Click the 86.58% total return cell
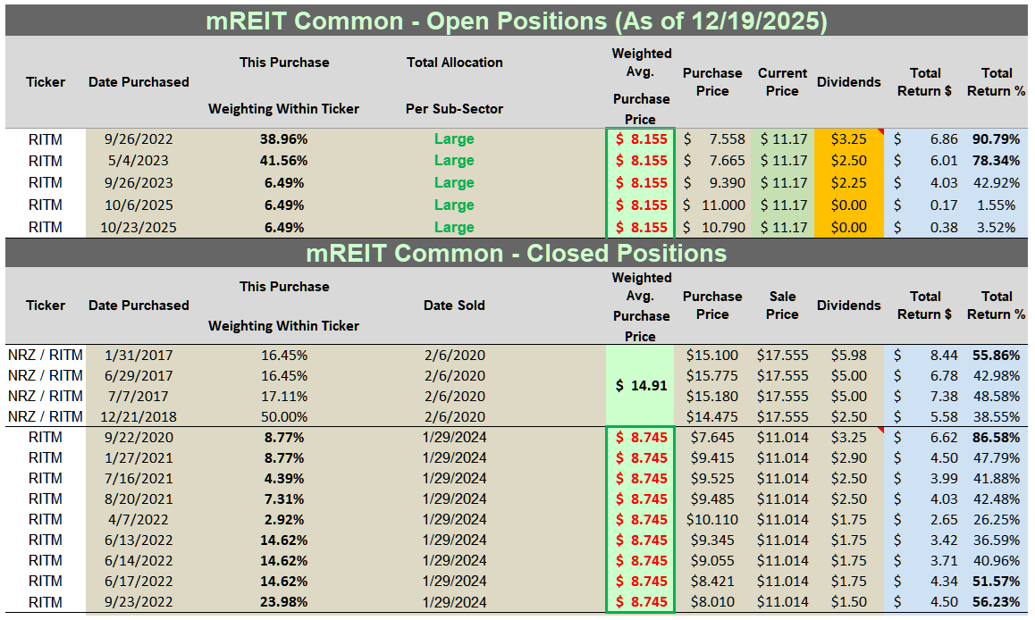Screen dimensions: 1035x620 click(996, 437)
